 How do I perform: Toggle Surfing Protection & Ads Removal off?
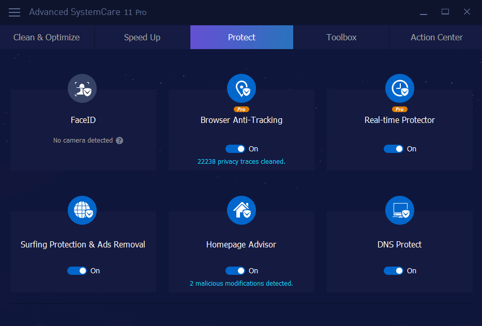(77, 271)
